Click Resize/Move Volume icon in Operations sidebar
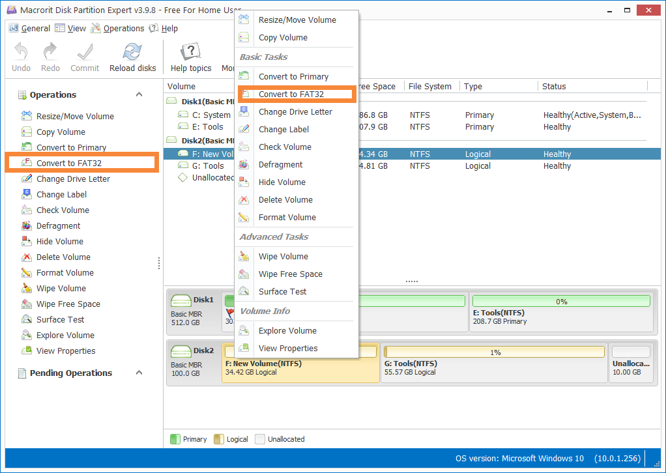Image resolution: width=666 pixels, height=473 pixels. pos(26,115)
